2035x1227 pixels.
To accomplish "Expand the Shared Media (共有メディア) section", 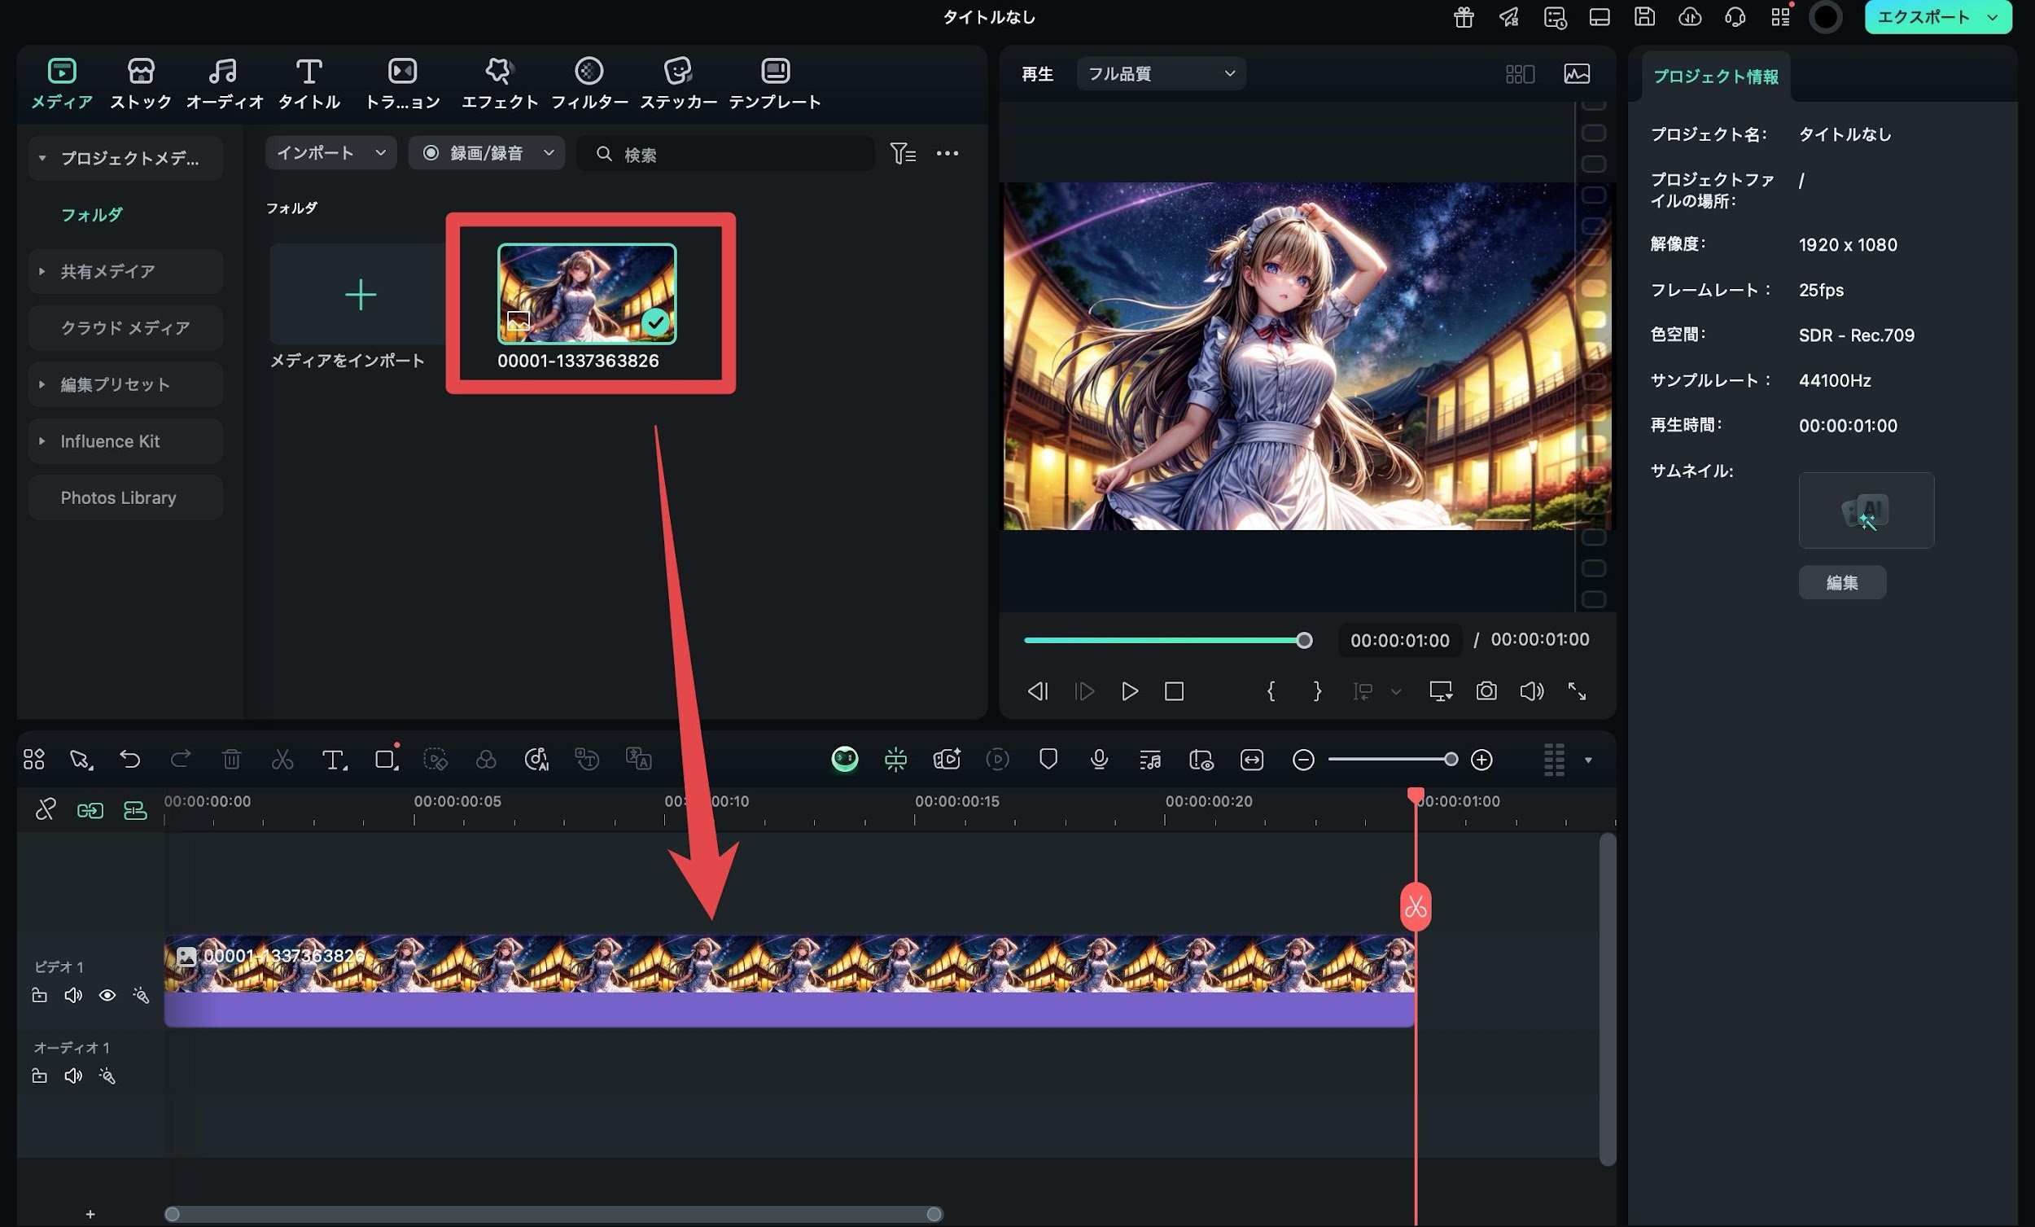I will 42,271.
